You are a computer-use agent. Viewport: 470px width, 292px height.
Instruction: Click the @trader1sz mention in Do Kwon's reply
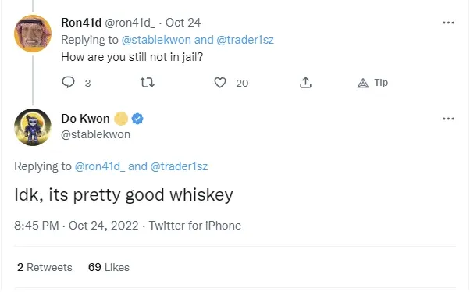tap(179, 166)
